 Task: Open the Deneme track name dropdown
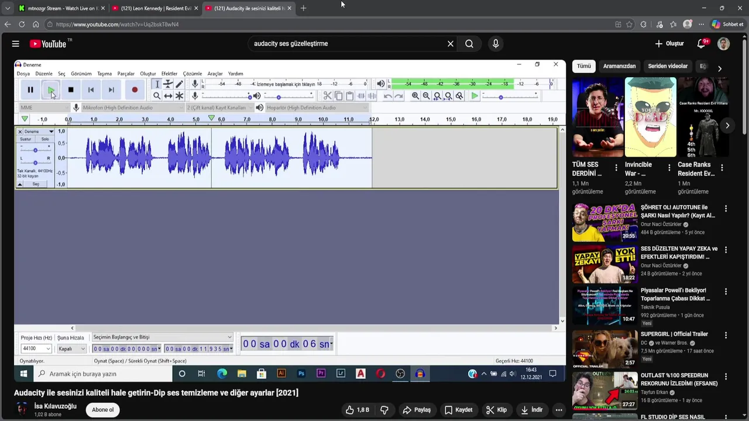38,132
